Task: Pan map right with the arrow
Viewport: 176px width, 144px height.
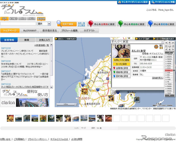Action: tap(173, 46)
